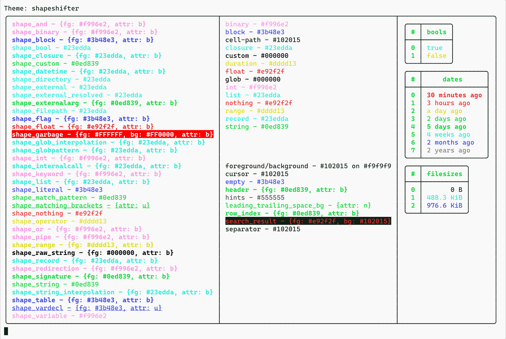Image resolution: width=506 pixels, height=339 pixels.
Task: Click the cell-path entry
Action: [x=263, y=40]
